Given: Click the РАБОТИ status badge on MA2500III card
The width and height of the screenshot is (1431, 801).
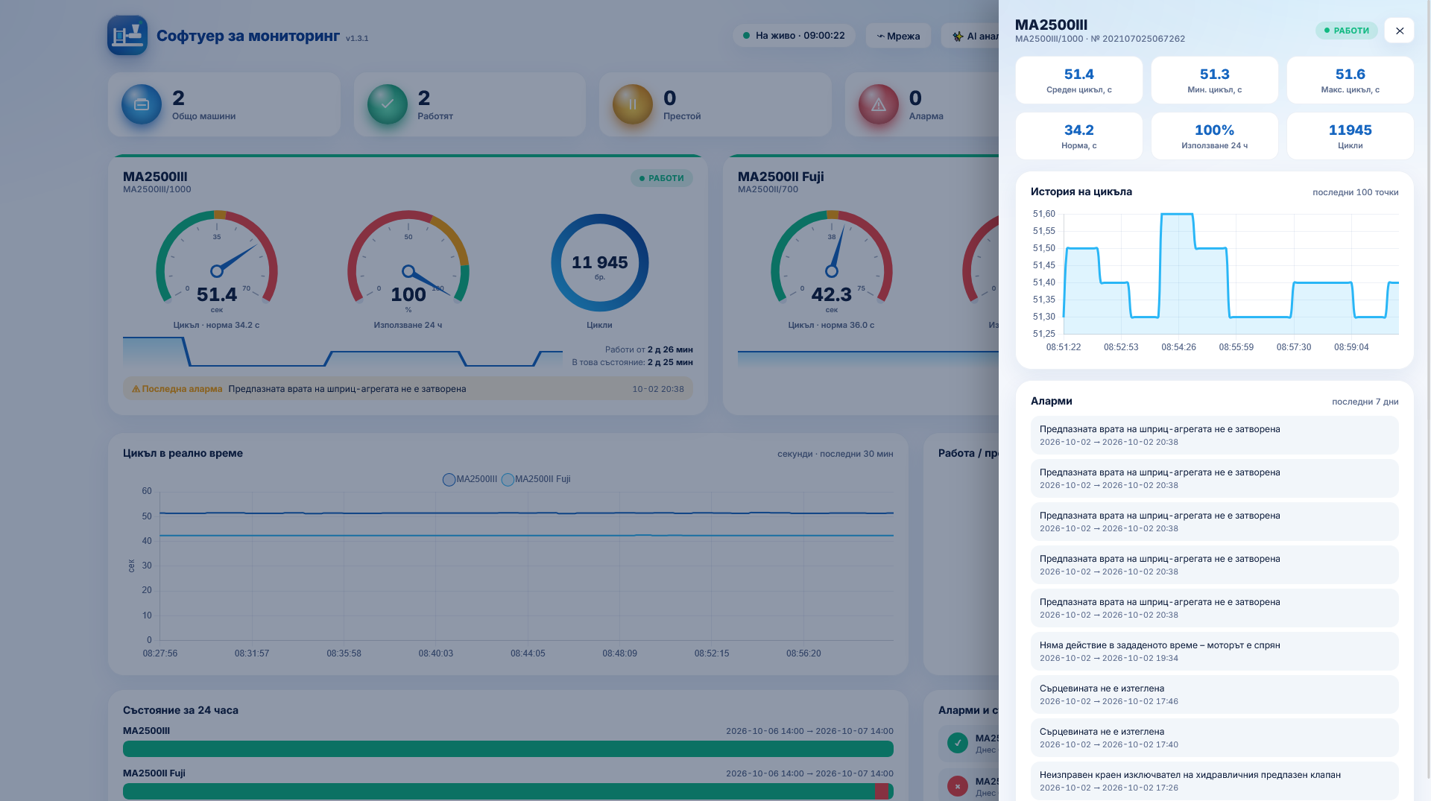Looking at the screenshot, I should pos(662,178).
